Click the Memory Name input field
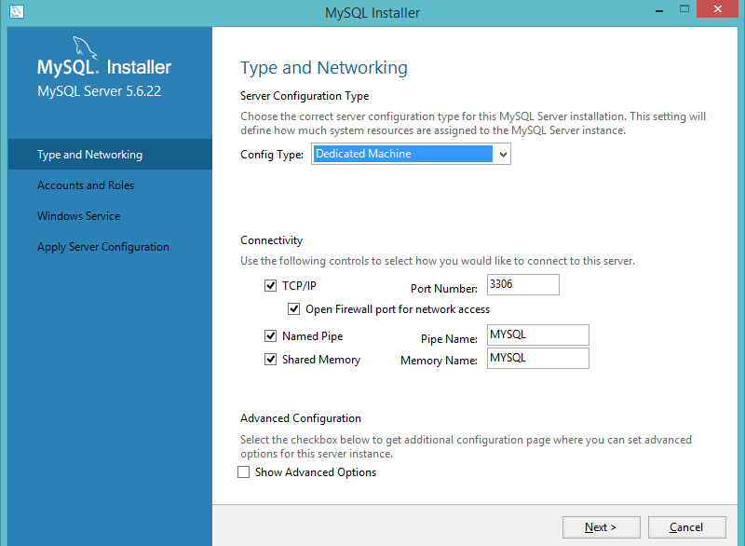This screenshot has height=546, width=745. point(538,359)
